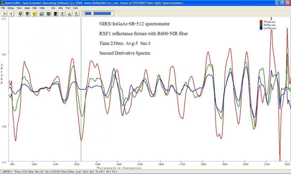Switch to Abs absorbance mode
The width and height of the screenshot is (291, 174).
(61, 8)
